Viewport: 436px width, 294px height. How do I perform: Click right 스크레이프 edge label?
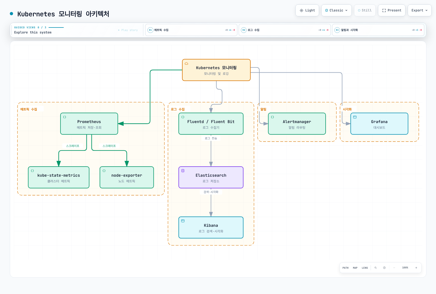109,146
